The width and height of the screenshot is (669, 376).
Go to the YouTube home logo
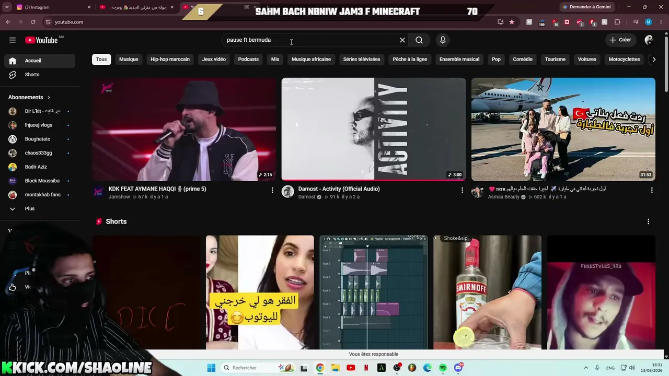41,40
